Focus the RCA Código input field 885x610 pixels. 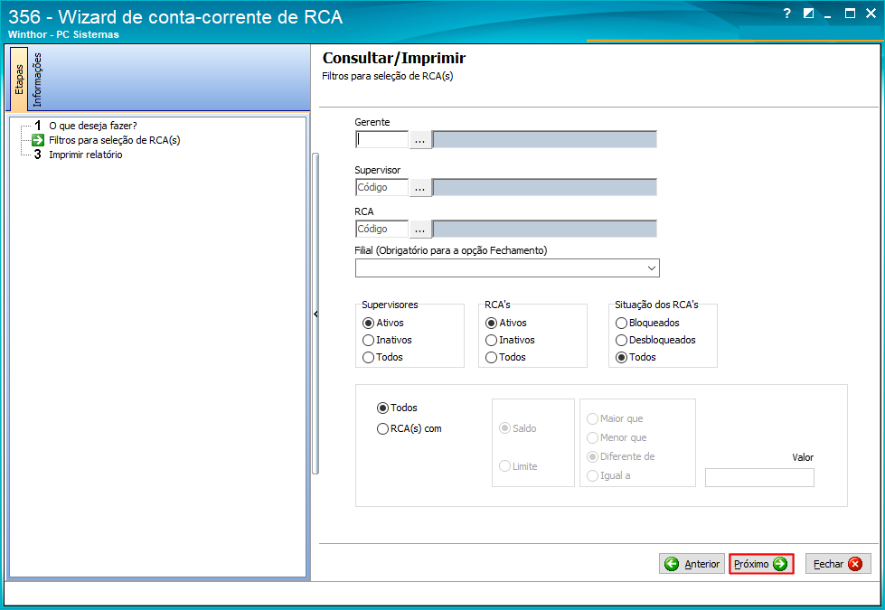coord(382,229)
